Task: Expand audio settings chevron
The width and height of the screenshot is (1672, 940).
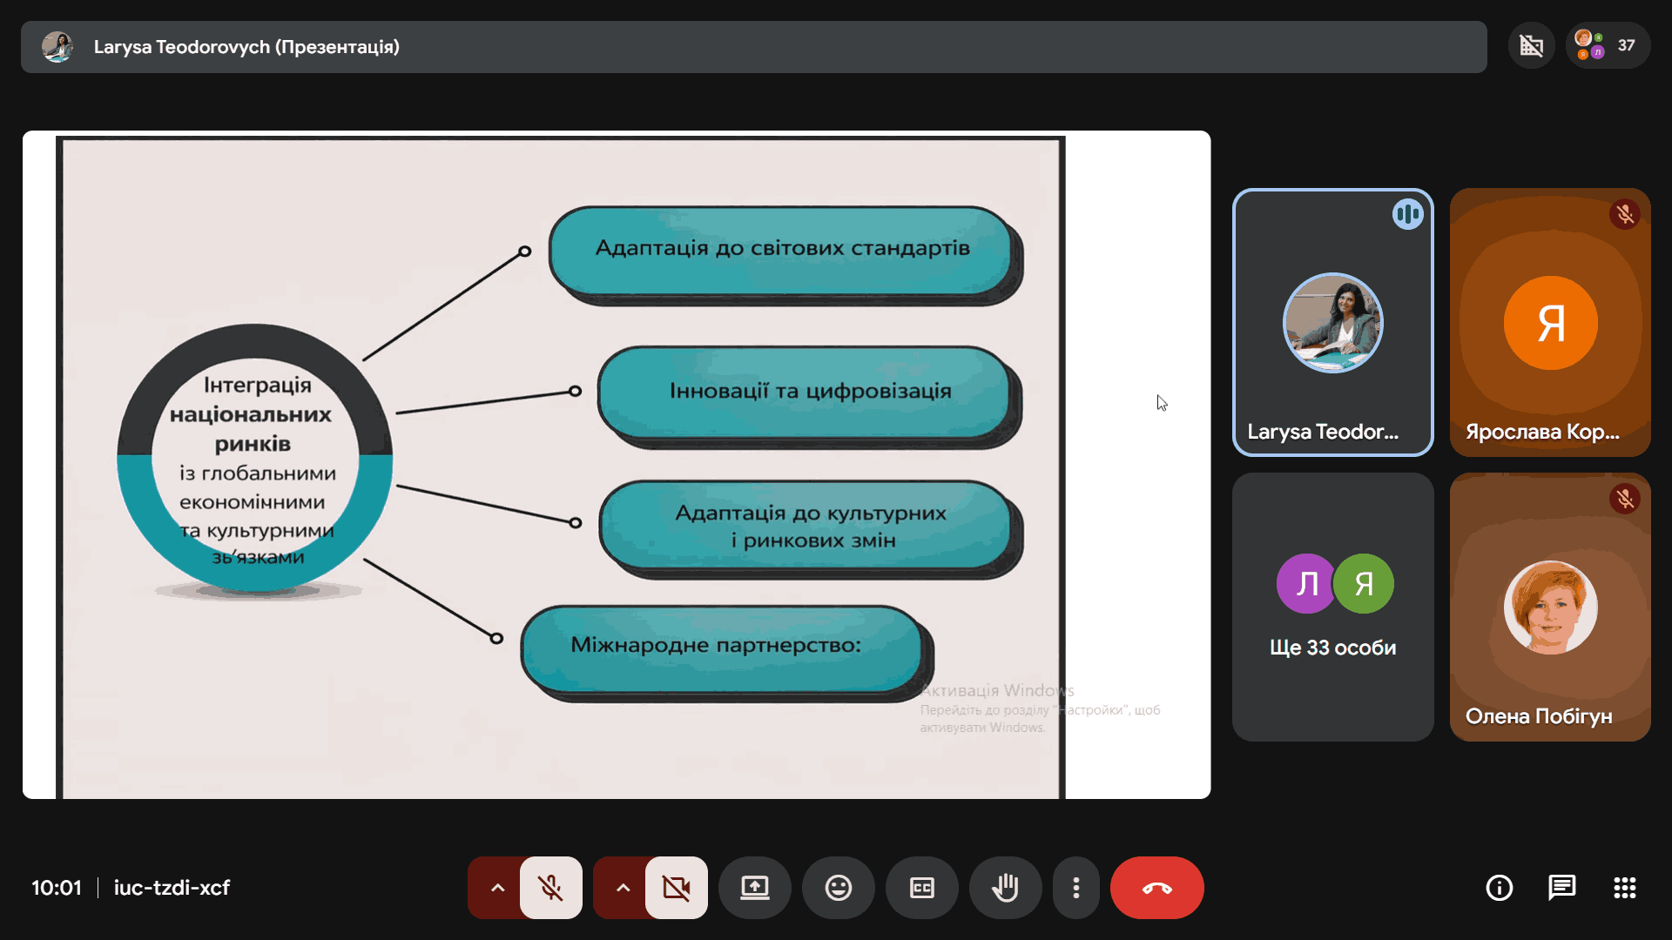Action: click(497, 888)
